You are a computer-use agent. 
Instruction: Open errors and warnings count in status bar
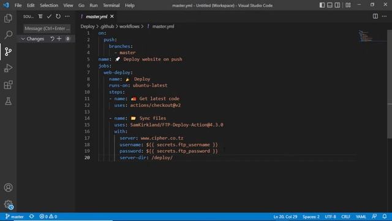(48, 217)
